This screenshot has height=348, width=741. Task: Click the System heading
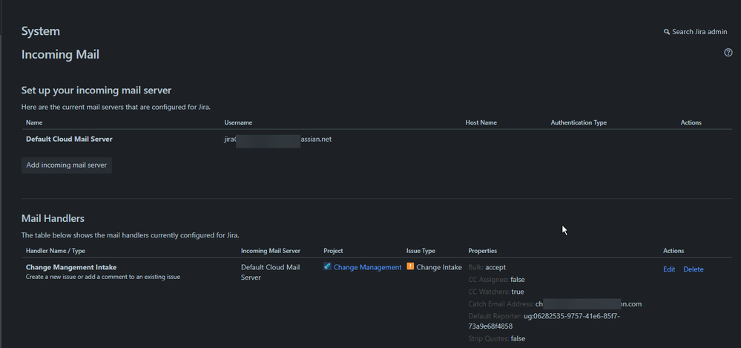click(x=41, y=32)
